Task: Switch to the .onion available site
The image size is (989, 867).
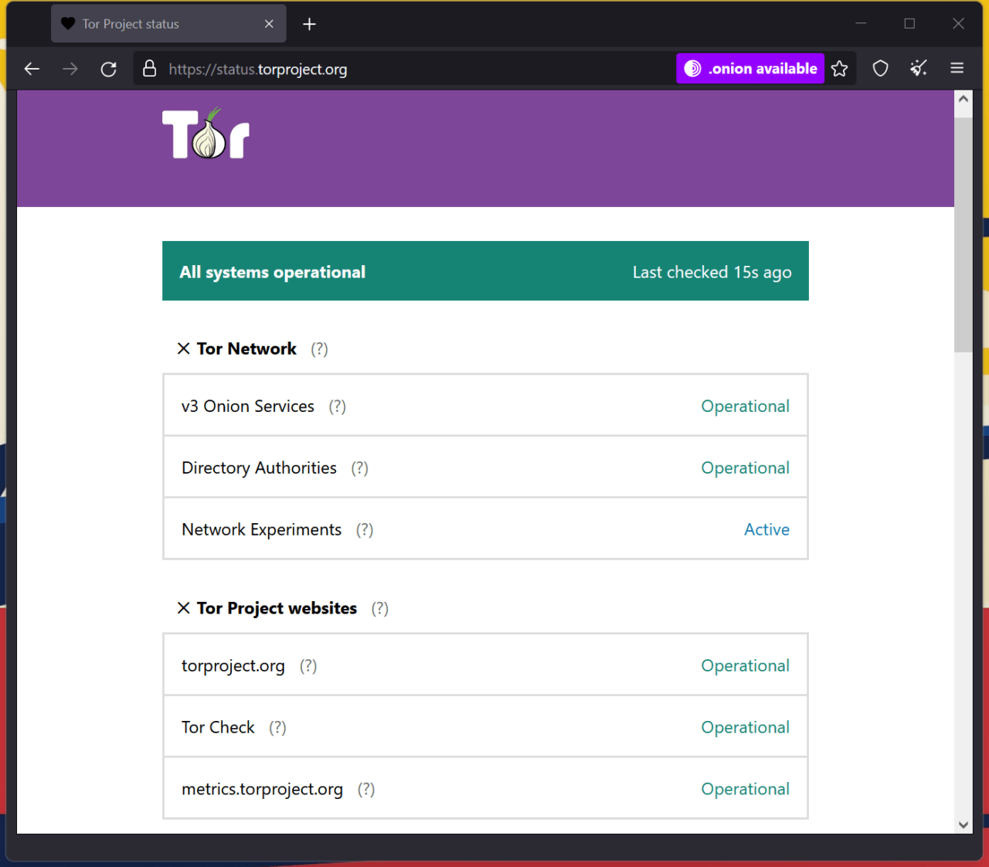Action: pyautogui.click(x=750, y=69)
